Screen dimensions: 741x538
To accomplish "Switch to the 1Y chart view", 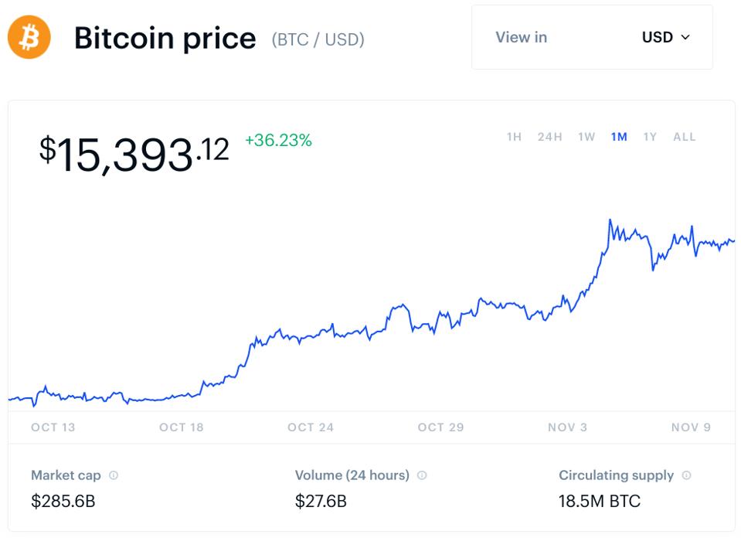I will coord(650,137).
